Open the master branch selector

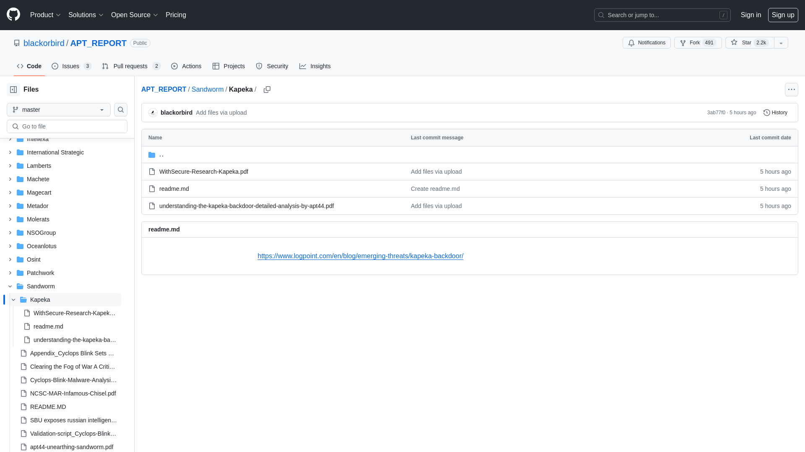pos(59,110)
